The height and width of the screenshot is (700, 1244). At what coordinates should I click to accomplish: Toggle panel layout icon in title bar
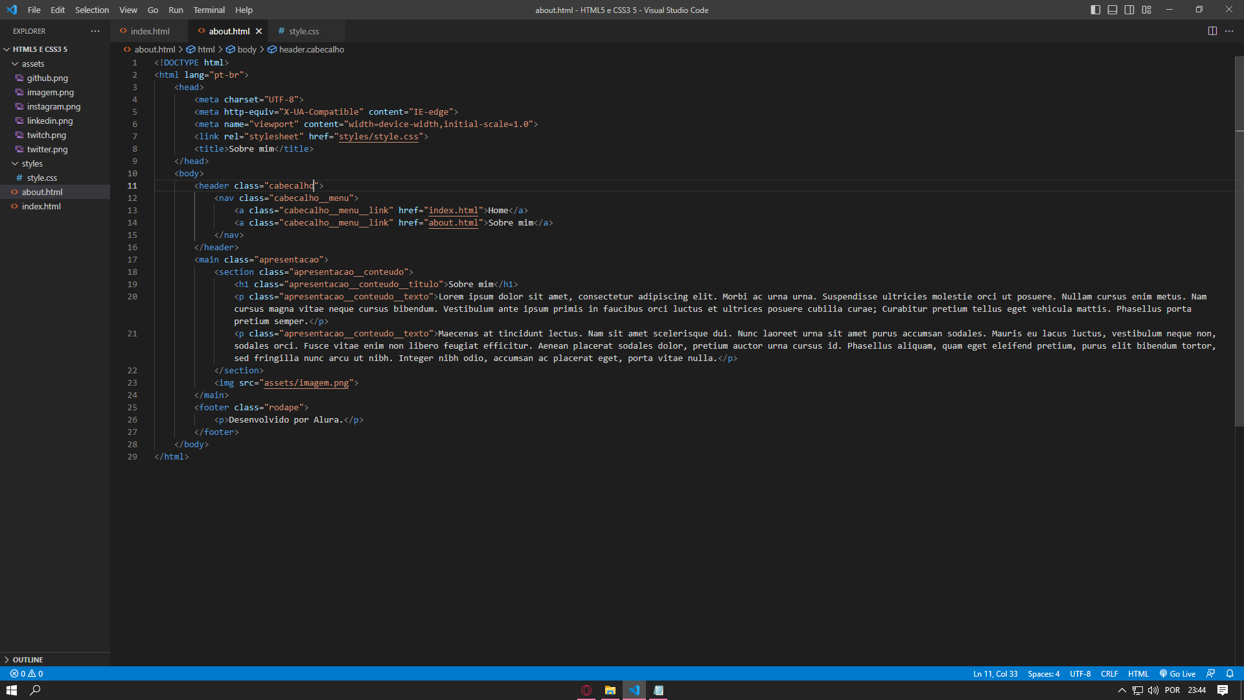click(x=1112, y=10)
